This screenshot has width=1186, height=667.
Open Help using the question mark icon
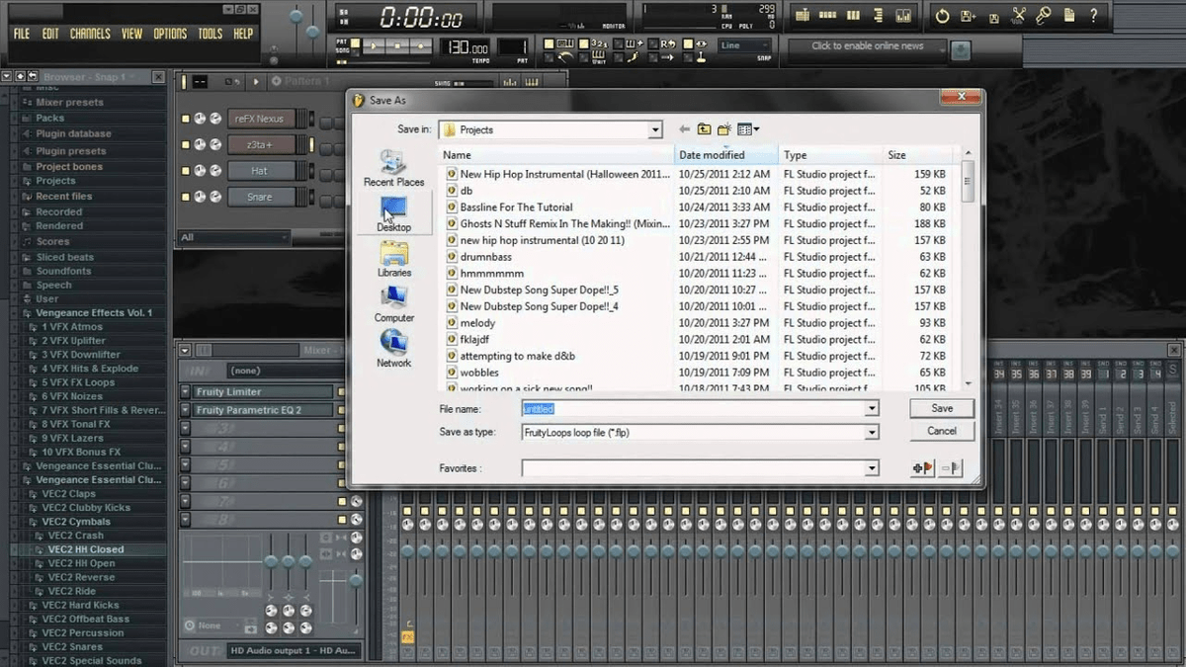(1094, 16)
